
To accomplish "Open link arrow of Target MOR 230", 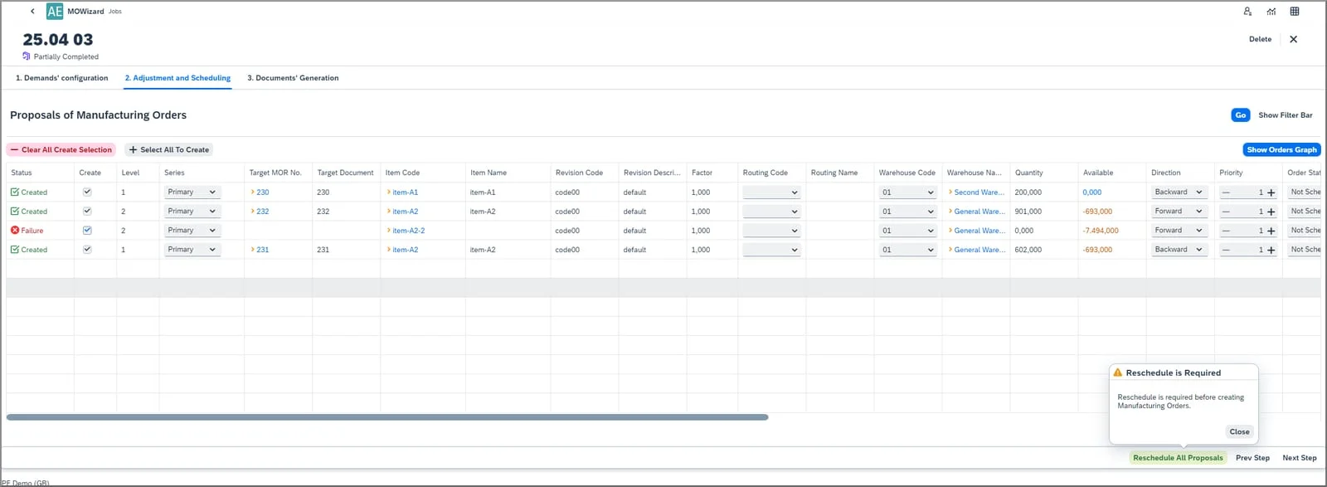I will tap(252, 192).
